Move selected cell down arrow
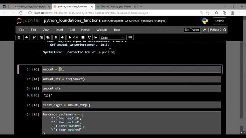Image resolution: width=246 pixels, height=138 pixels. click(62, 38)
